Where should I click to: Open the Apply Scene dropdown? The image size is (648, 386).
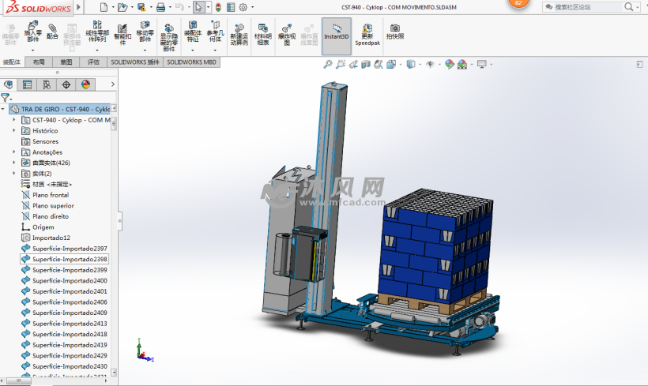[472, 65]
